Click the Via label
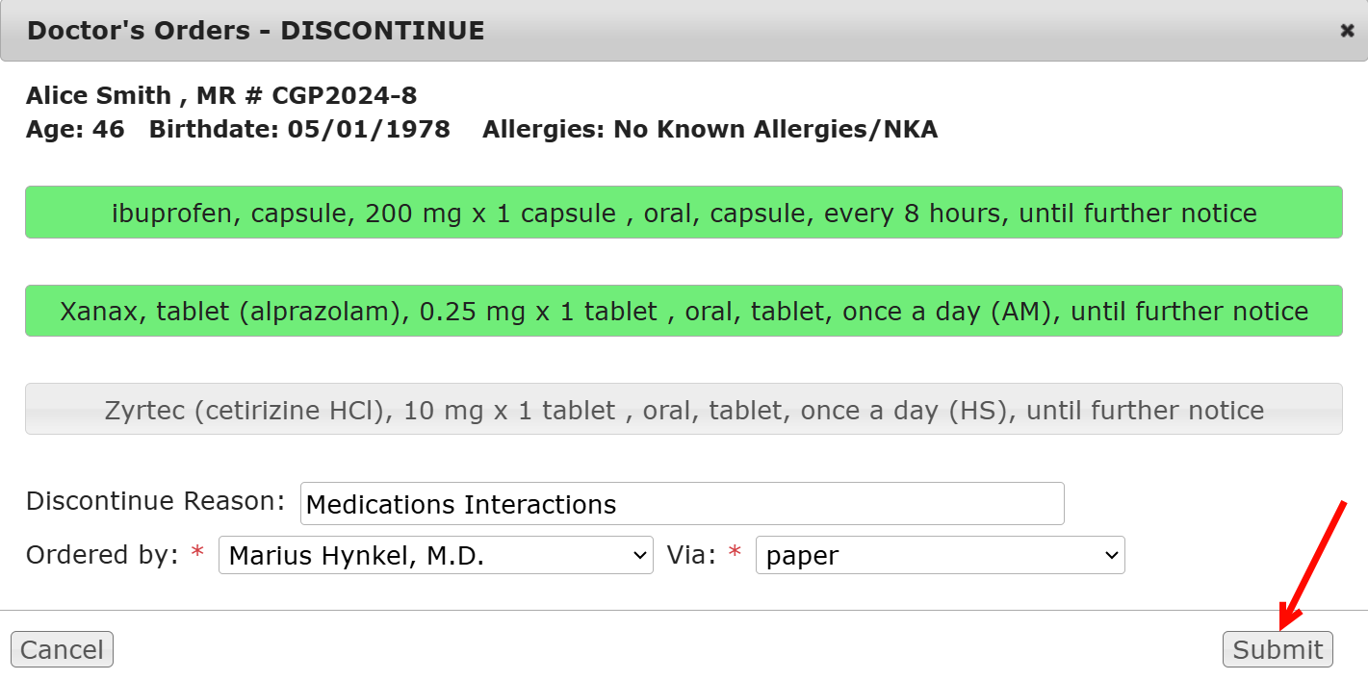1368x680 pixels. (x=691, y=555)
